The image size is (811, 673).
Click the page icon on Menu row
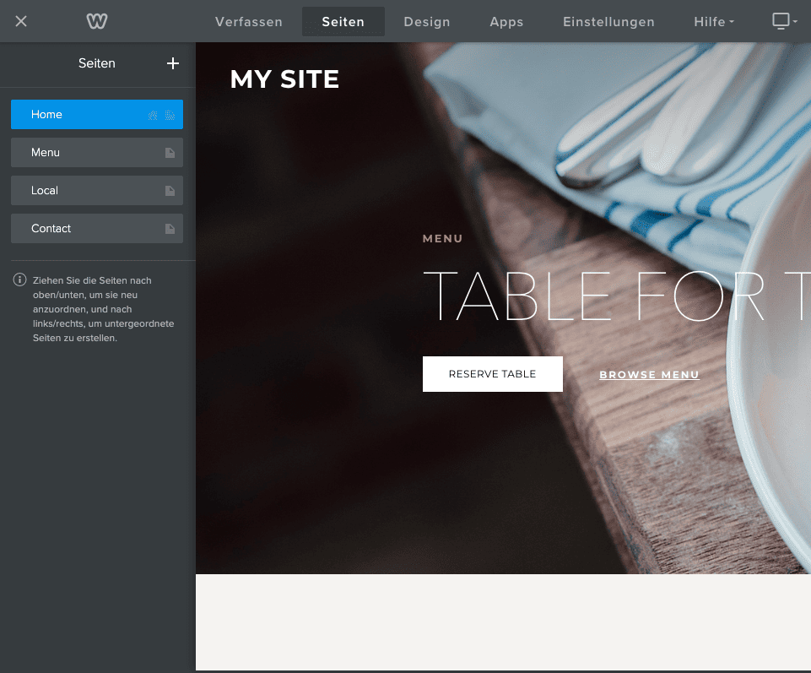coord(170,153)
